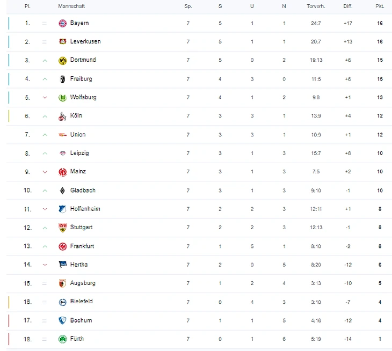Select the Stuttgart team name
This screenshot has width=392, height=351.
click(x=81, y=228)
